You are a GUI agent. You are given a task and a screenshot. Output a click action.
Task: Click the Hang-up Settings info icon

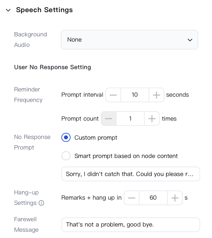pyautogui.click(x=41, y=203)
